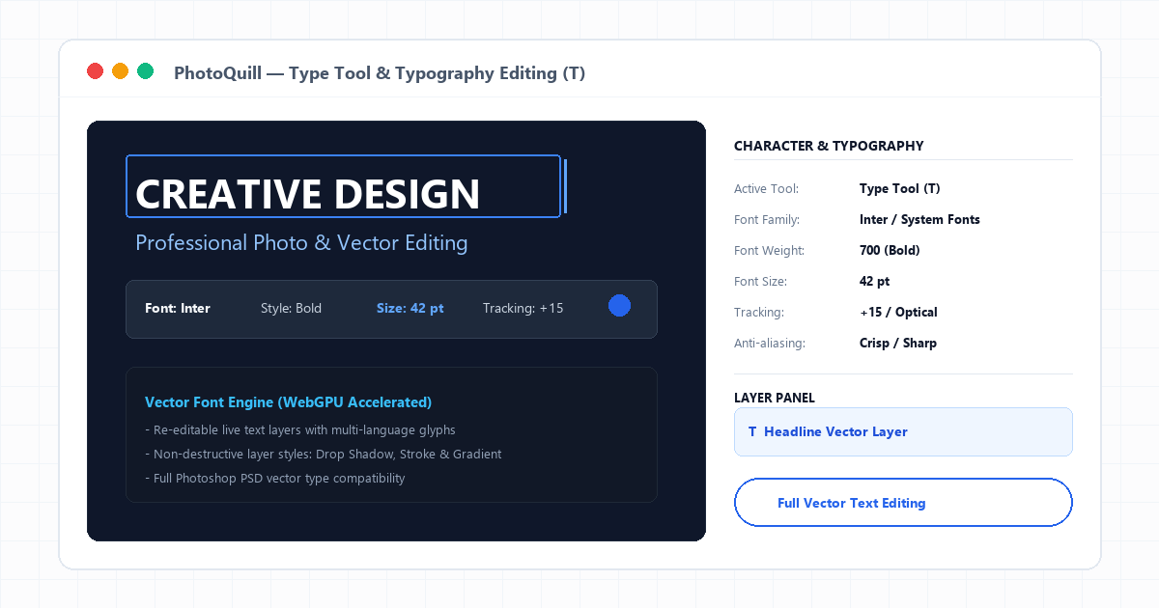Click the Full Vector Text Editing button
The height and width of the screenshot is (608, 1159).
point(903,503)
